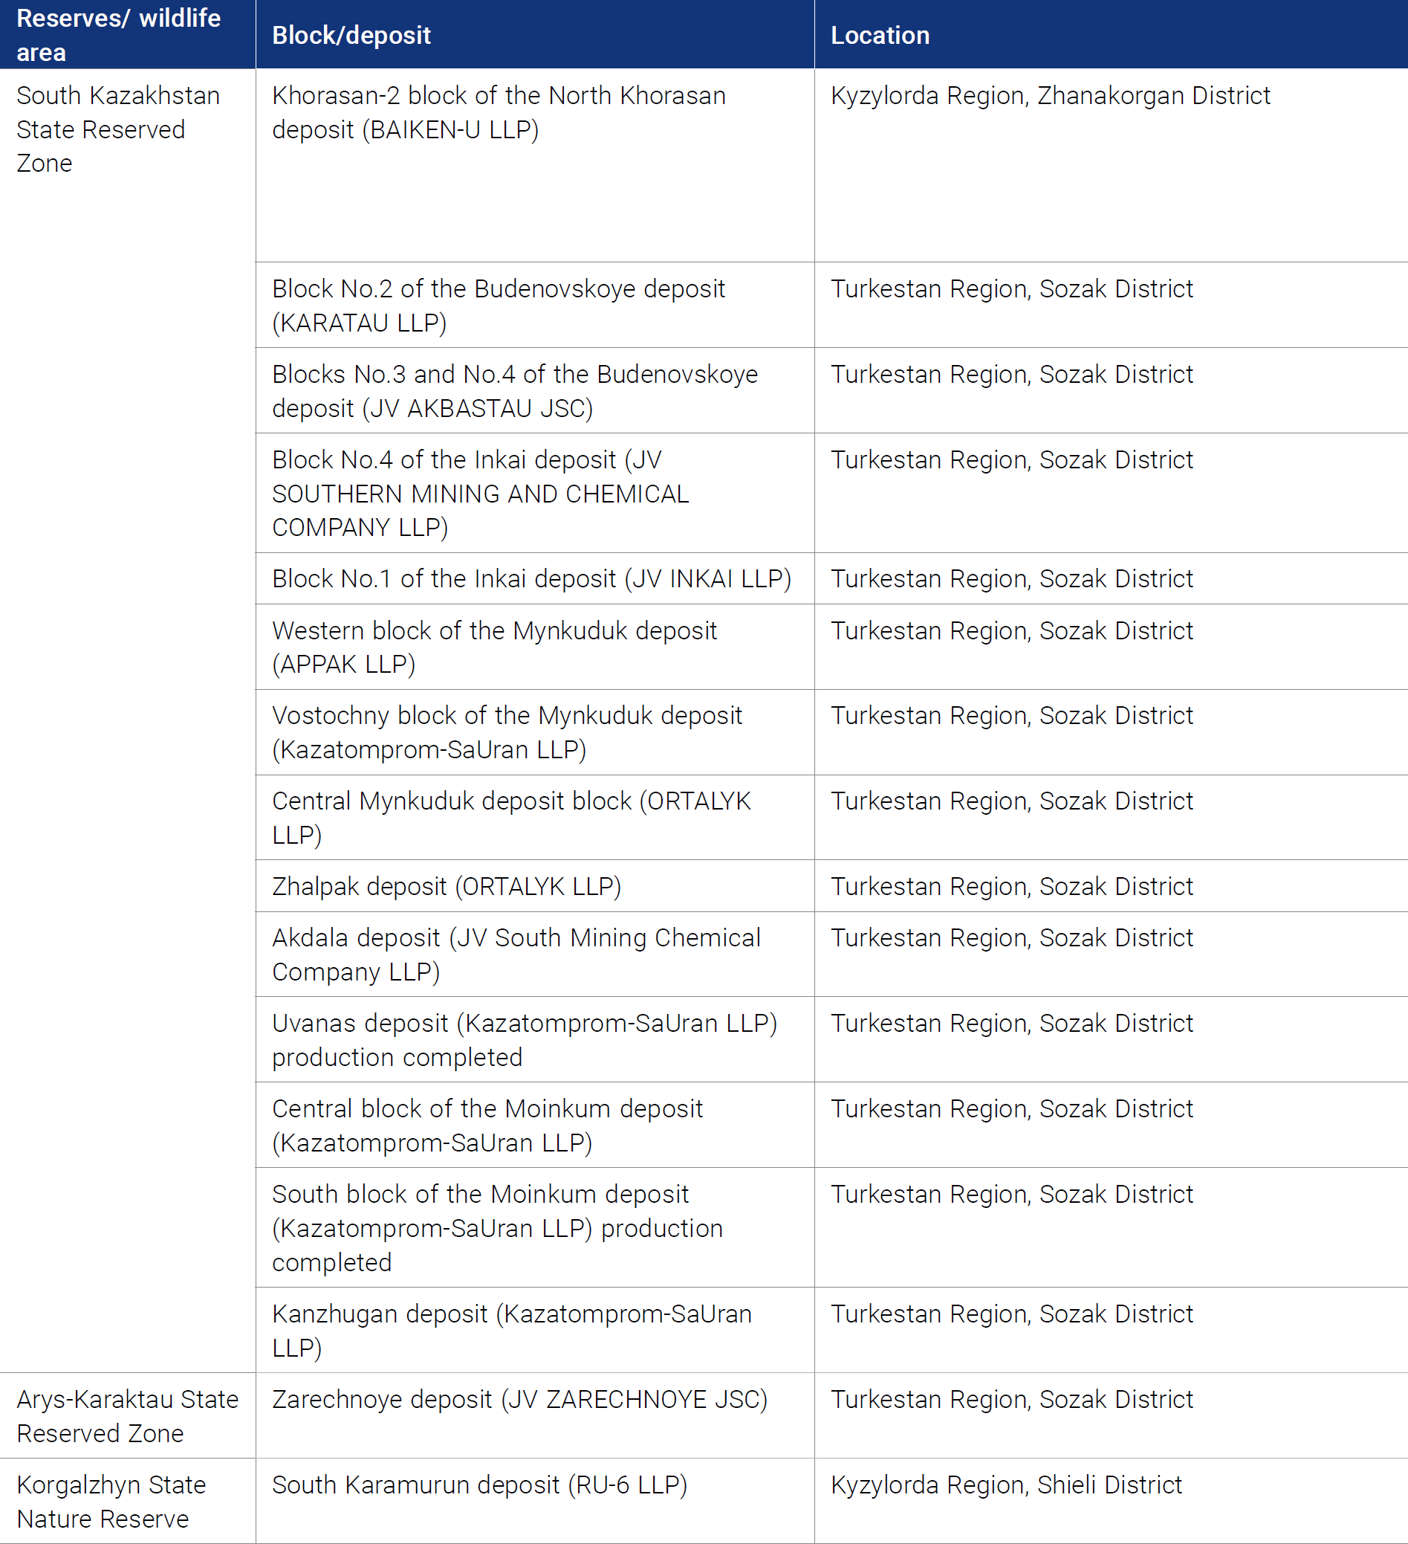The width and height of the screenshot is (1408, 1544).
Task: Select Block No.4 of the Inkai deposit cell
Action: point(534,493)
